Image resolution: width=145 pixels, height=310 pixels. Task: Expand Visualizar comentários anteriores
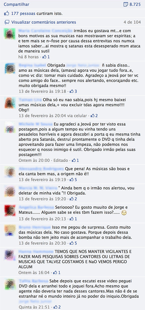pos(43,22)
